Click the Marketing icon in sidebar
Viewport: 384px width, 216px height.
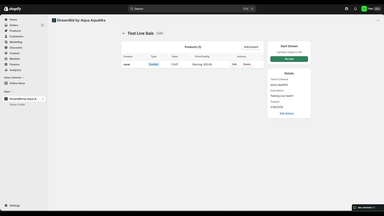tap(6, 42)
